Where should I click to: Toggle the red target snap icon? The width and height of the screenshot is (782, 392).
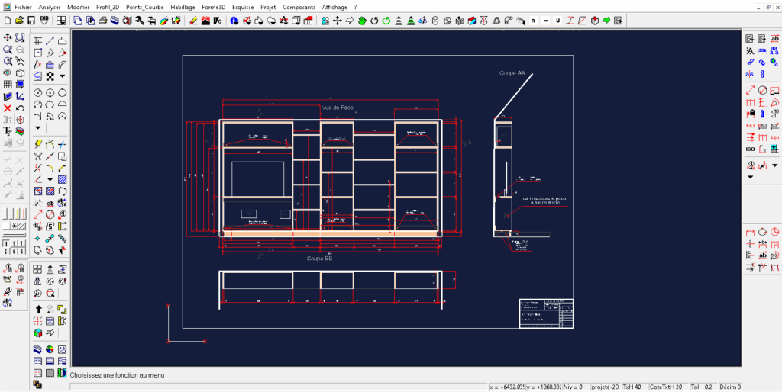[x=20, y=120]
